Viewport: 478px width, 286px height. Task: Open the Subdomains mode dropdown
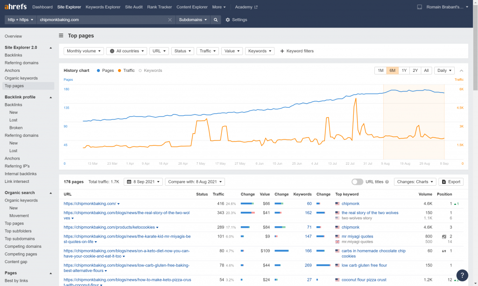(193, 20)
